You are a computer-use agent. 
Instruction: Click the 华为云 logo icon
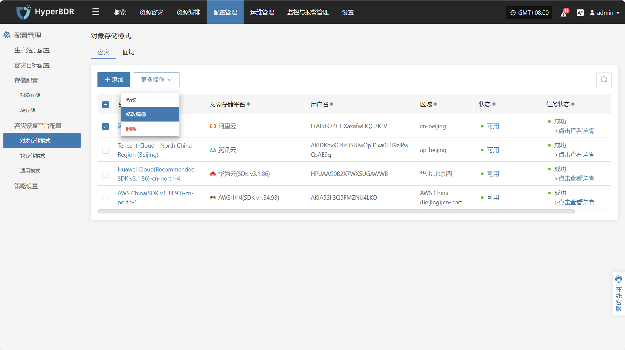coord(213,174)
